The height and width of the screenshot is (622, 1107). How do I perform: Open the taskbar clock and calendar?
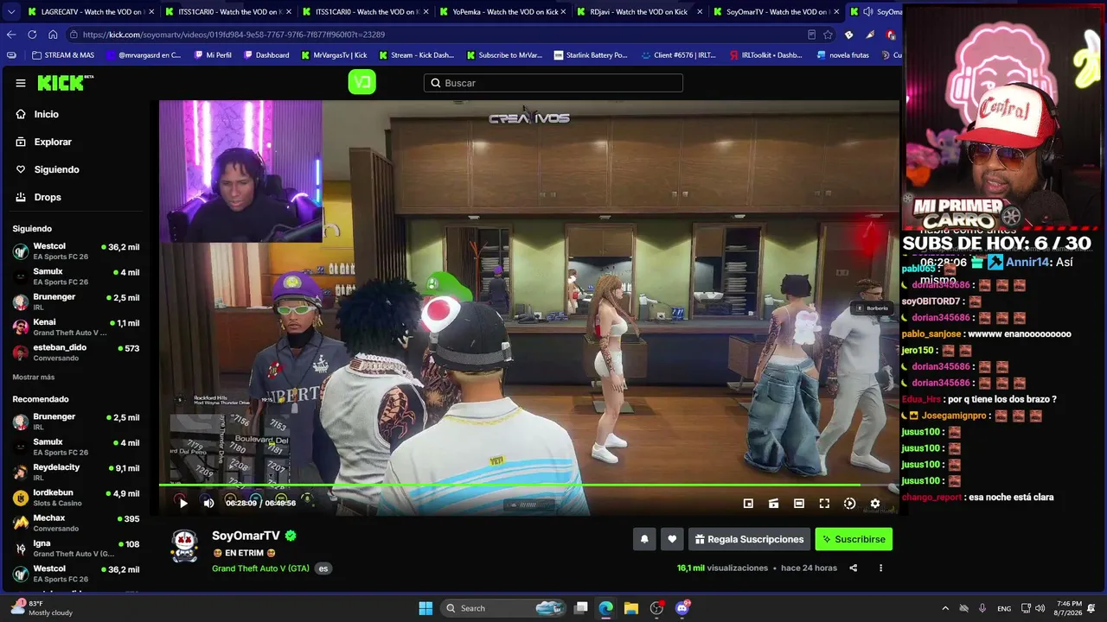coord(1068,608)
